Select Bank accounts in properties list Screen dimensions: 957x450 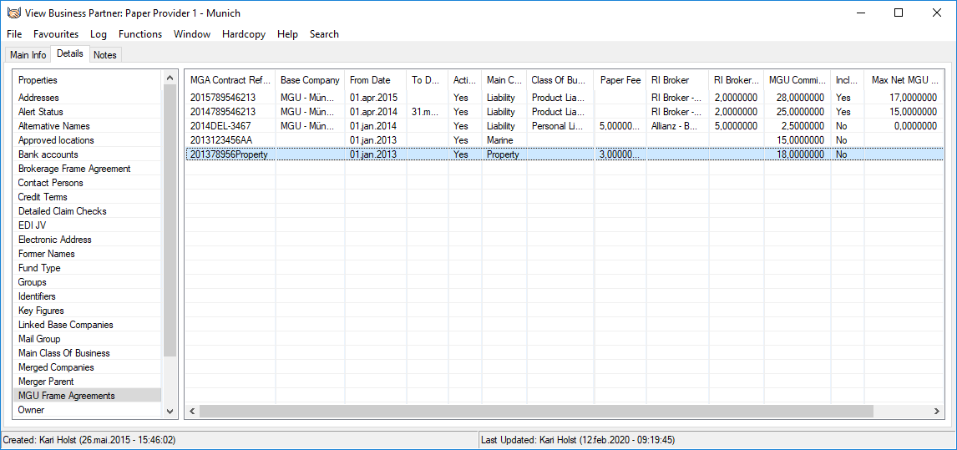click(x=48, y=154)
